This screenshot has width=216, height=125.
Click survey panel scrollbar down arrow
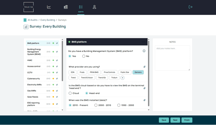[x=148, y=110]
